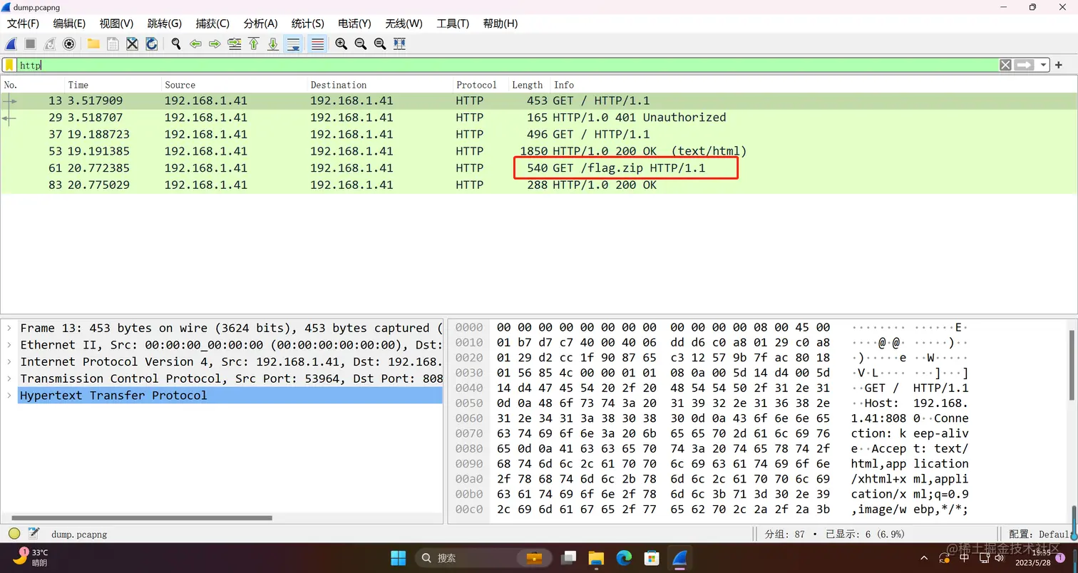
Task: Sort by the Source column header
Action: tap(235, 85)
